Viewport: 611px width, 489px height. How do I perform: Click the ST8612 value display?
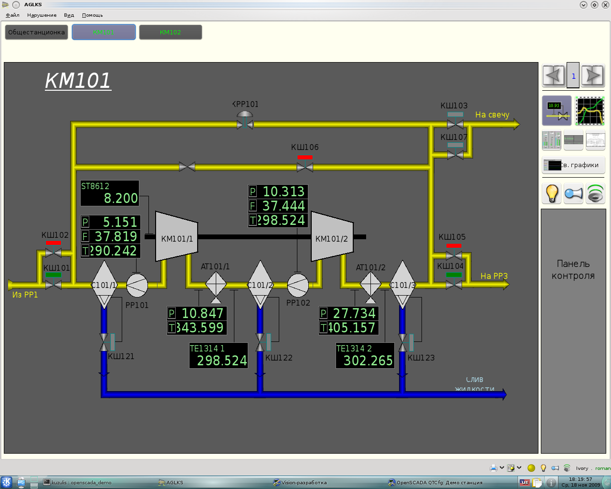[110, 193]
